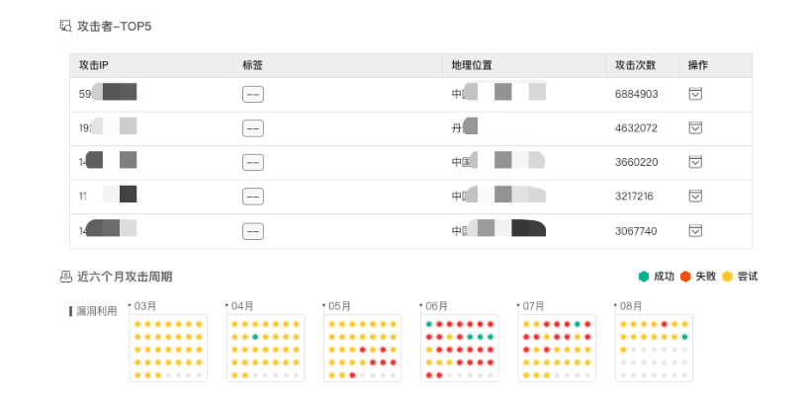Screen dimensions: 803x402
Task: Click the 攻击IP column header
Action: [x=94, y=65]
